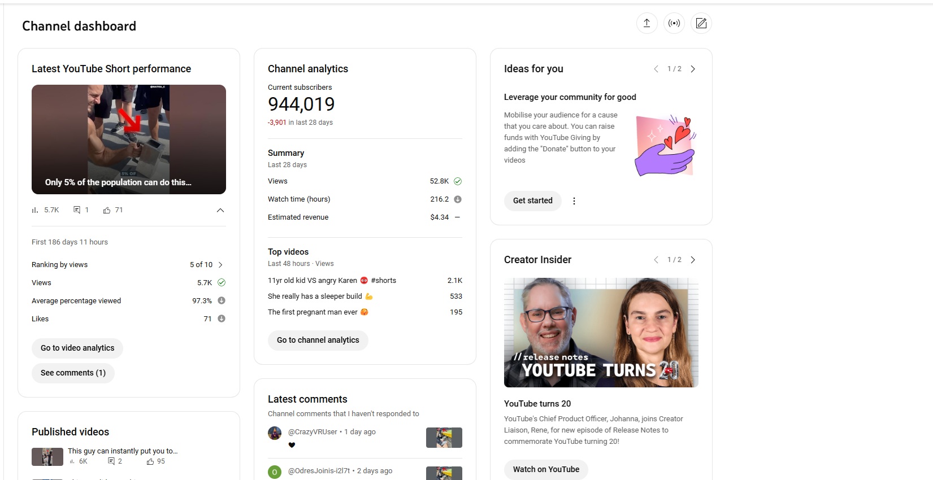Click the upload videos icon
Image resolution: width=933 pixels, height=480 pixels.
click(646, 23)
